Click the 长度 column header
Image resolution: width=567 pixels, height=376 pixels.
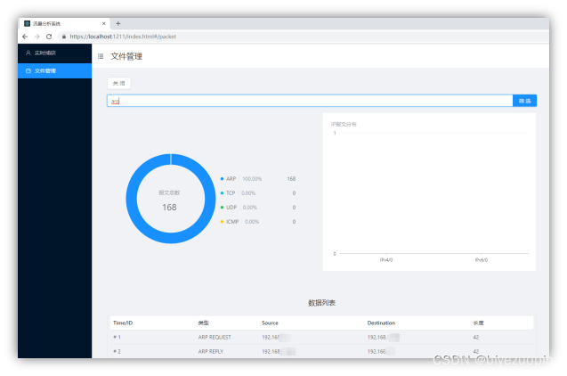[x=478, y=323]
